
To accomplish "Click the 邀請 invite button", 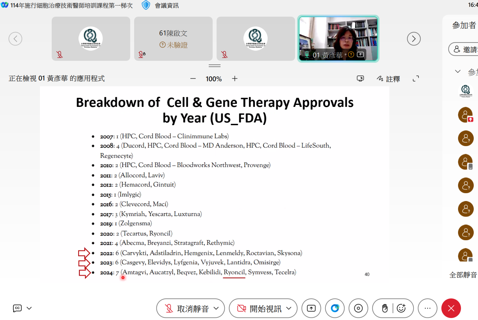I will (464, 49).
